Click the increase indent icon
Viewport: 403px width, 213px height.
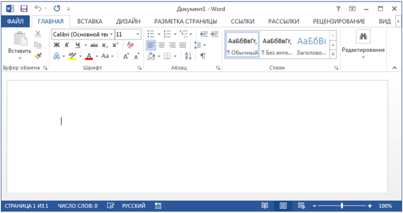[215, 34]
